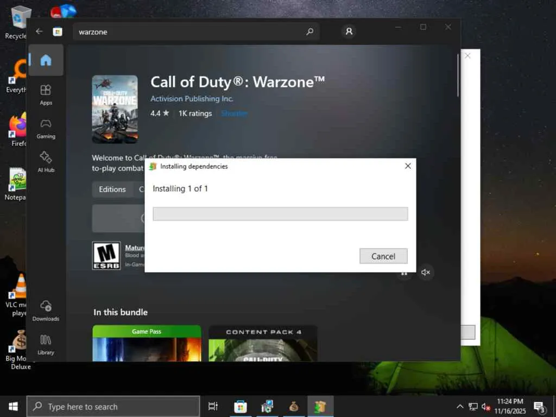Show hidden system tray icons
The height and width of the screenshot is (417, 556).
(x=460, y=406)
